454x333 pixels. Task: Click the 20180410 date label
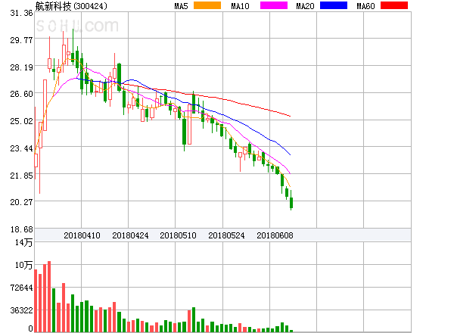click(x=82, y=235)
